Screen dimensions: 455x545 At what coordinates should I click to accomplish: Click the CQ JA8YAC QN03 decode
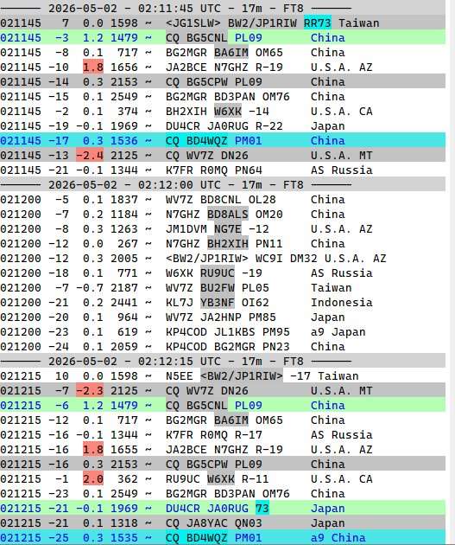coord(223,523)
